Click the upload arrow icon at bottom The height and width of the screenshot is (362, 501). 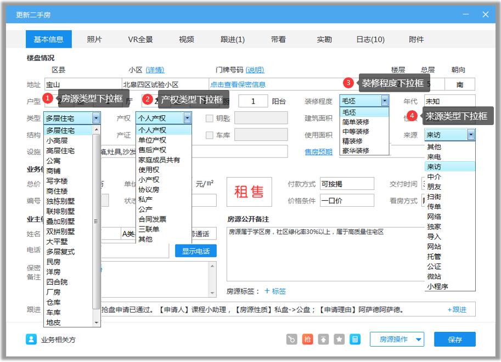click(x=322, y=339)
